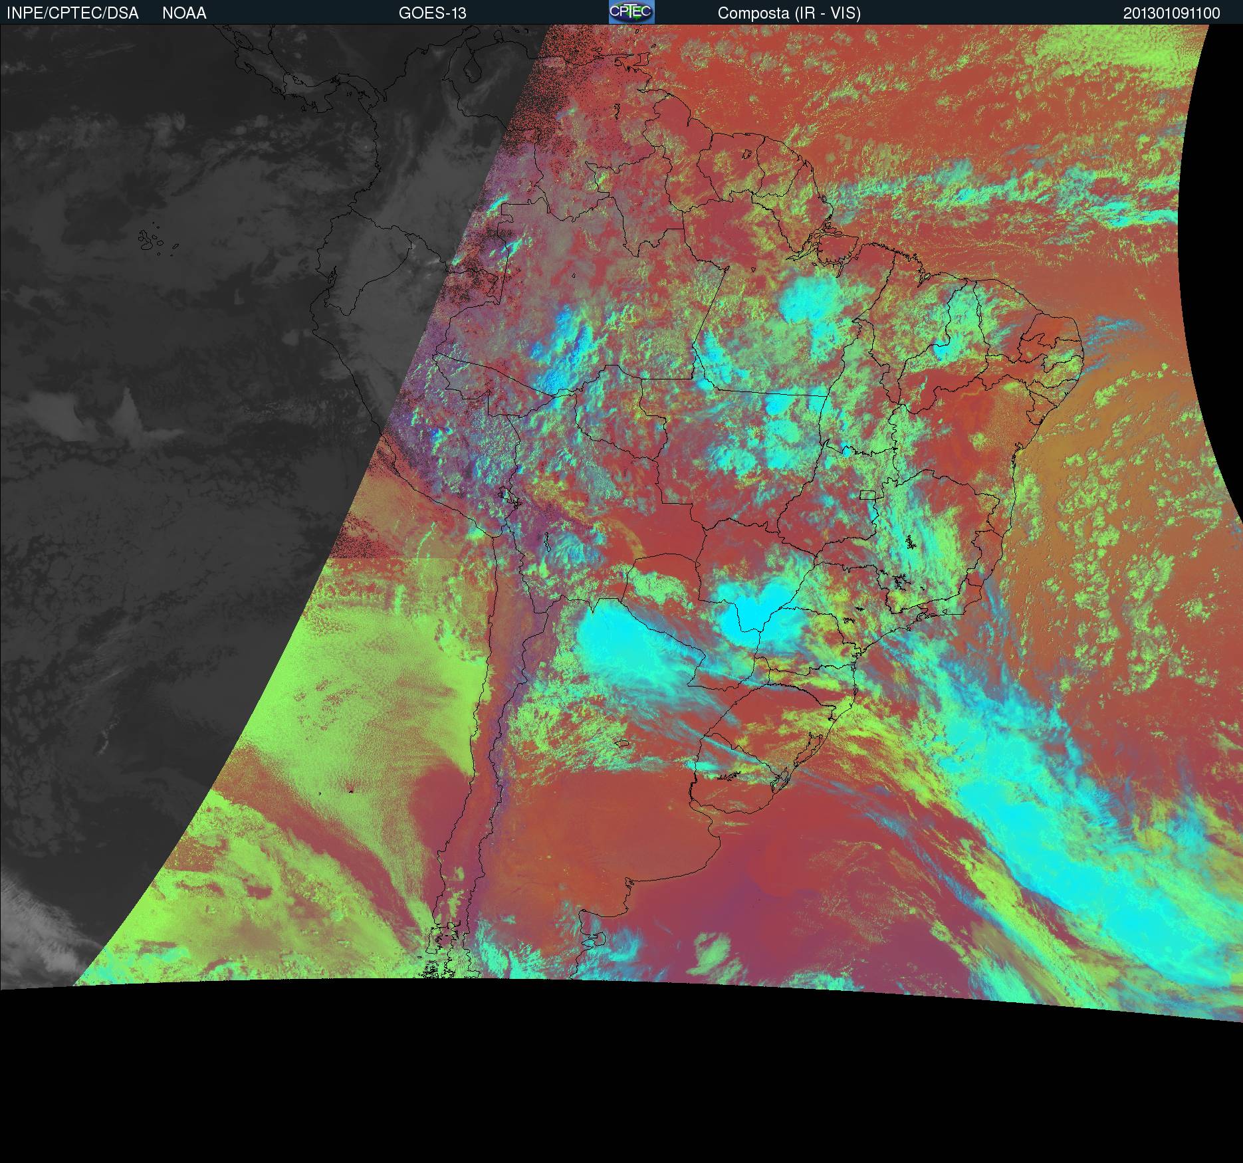This screenshot has height=1163, width=1243.
Task: Click the CPTEC logo in header
Action: point(631,12)
